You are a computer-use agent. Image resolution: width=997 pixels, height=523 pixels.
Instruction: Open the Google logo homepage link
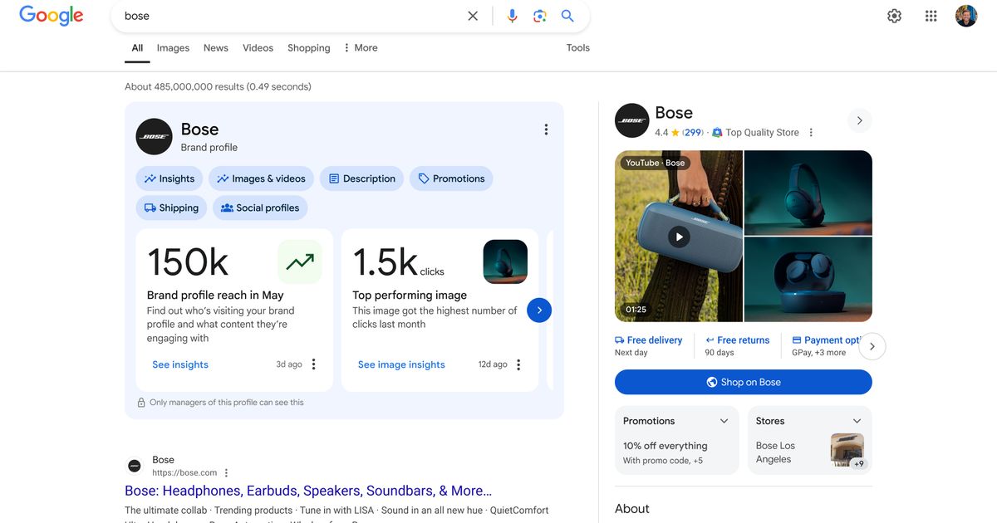[x=52, y=16]
